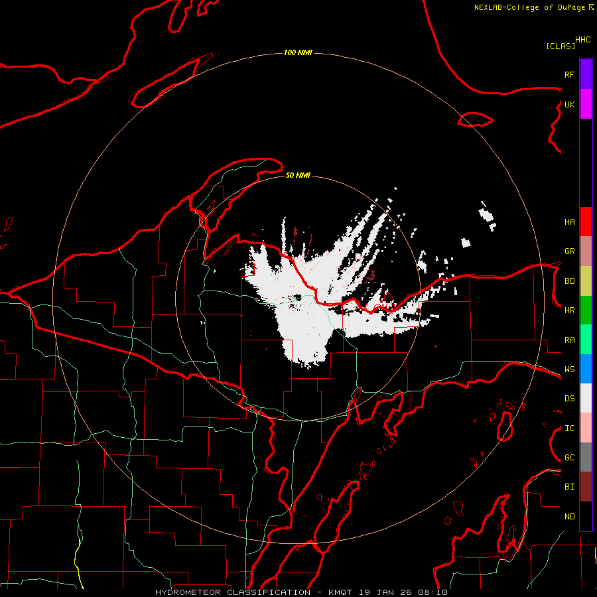Click the BI legend label
The image size is (597, 597).
pos(569,487)
